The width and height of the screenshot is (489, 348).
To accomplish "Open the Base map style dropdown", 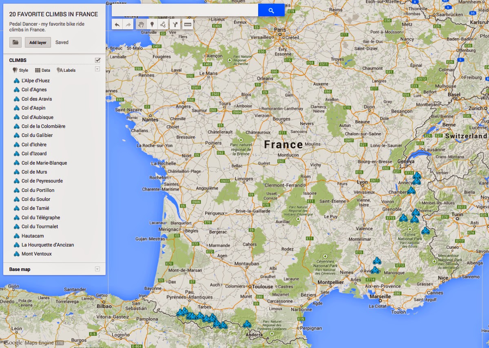I will [97, 269].
